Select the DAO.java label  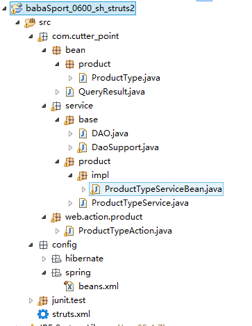tap(110, 133)
